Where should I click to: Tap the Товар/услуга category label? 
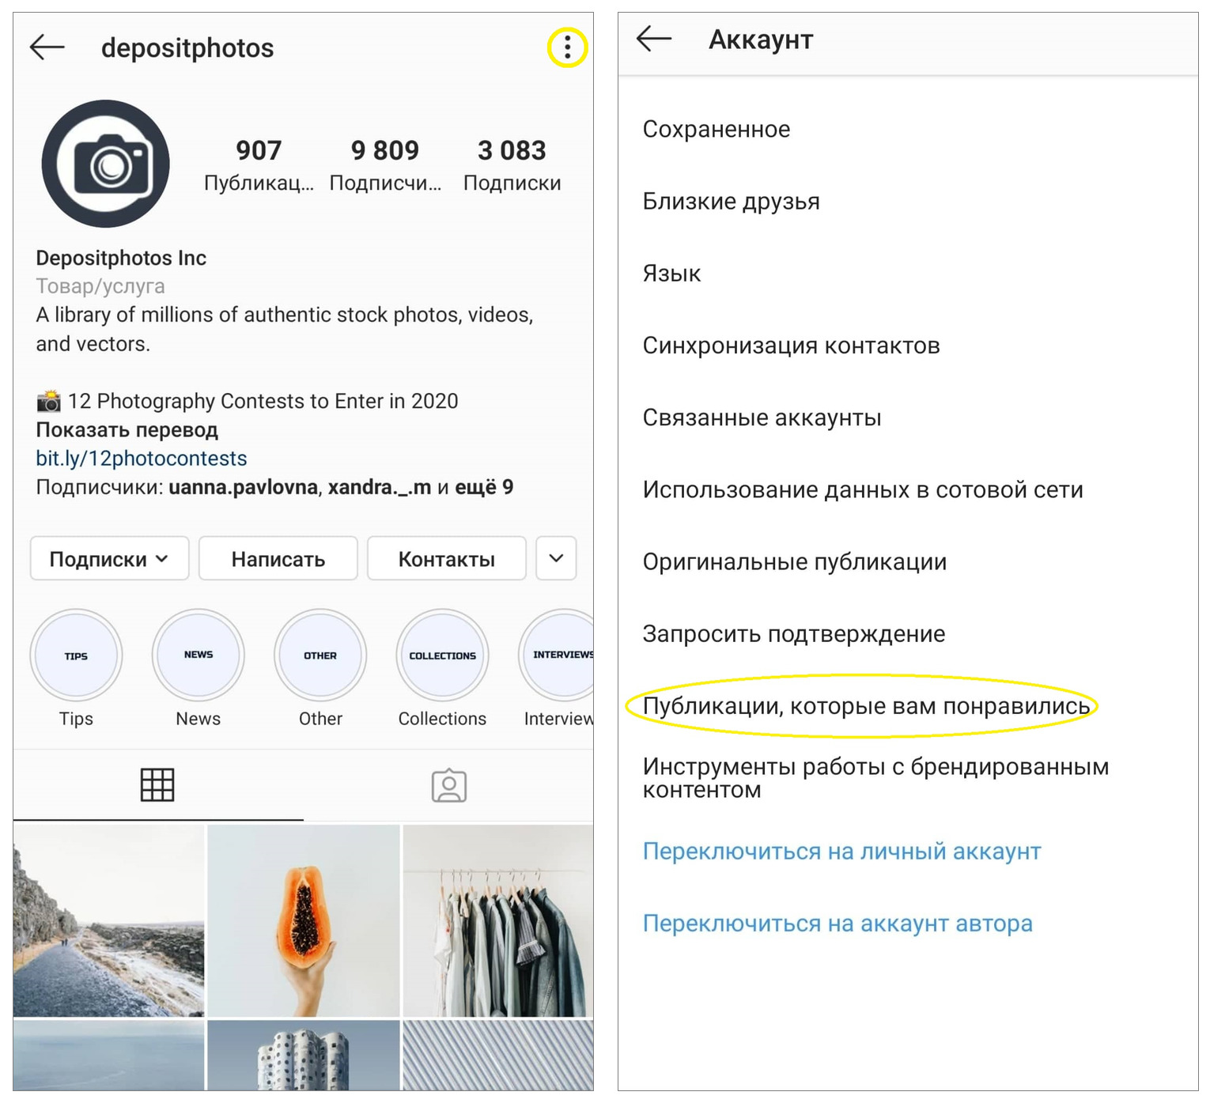(100, 286)
